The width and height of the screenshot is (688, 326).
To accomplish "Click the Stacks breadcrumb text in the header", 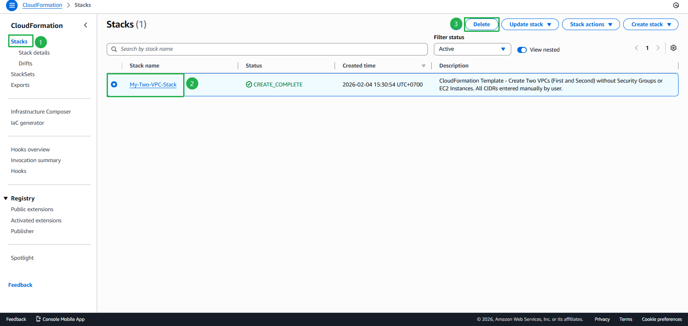I will tap(83, 5).
